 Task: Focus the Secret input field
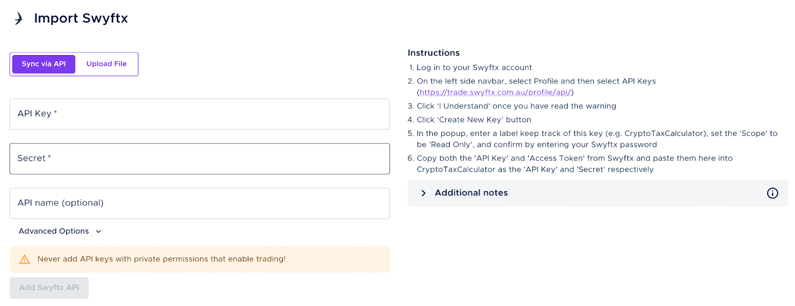pyautogui.click(x=200, y=159)
